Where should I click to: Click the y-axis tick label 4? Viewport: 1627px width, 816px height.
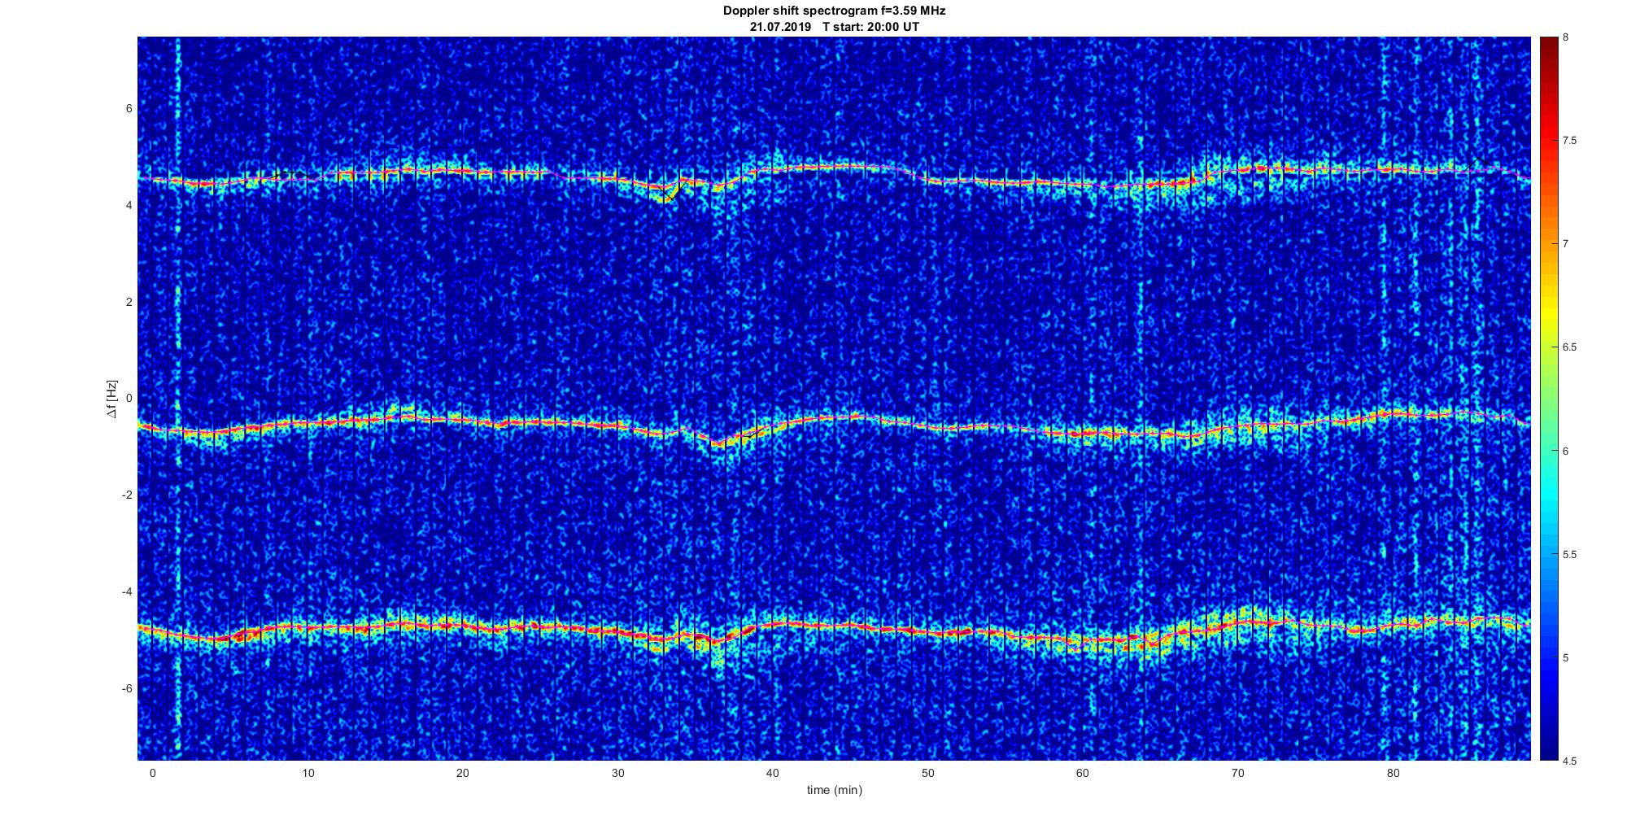click(x=129, y=205)
